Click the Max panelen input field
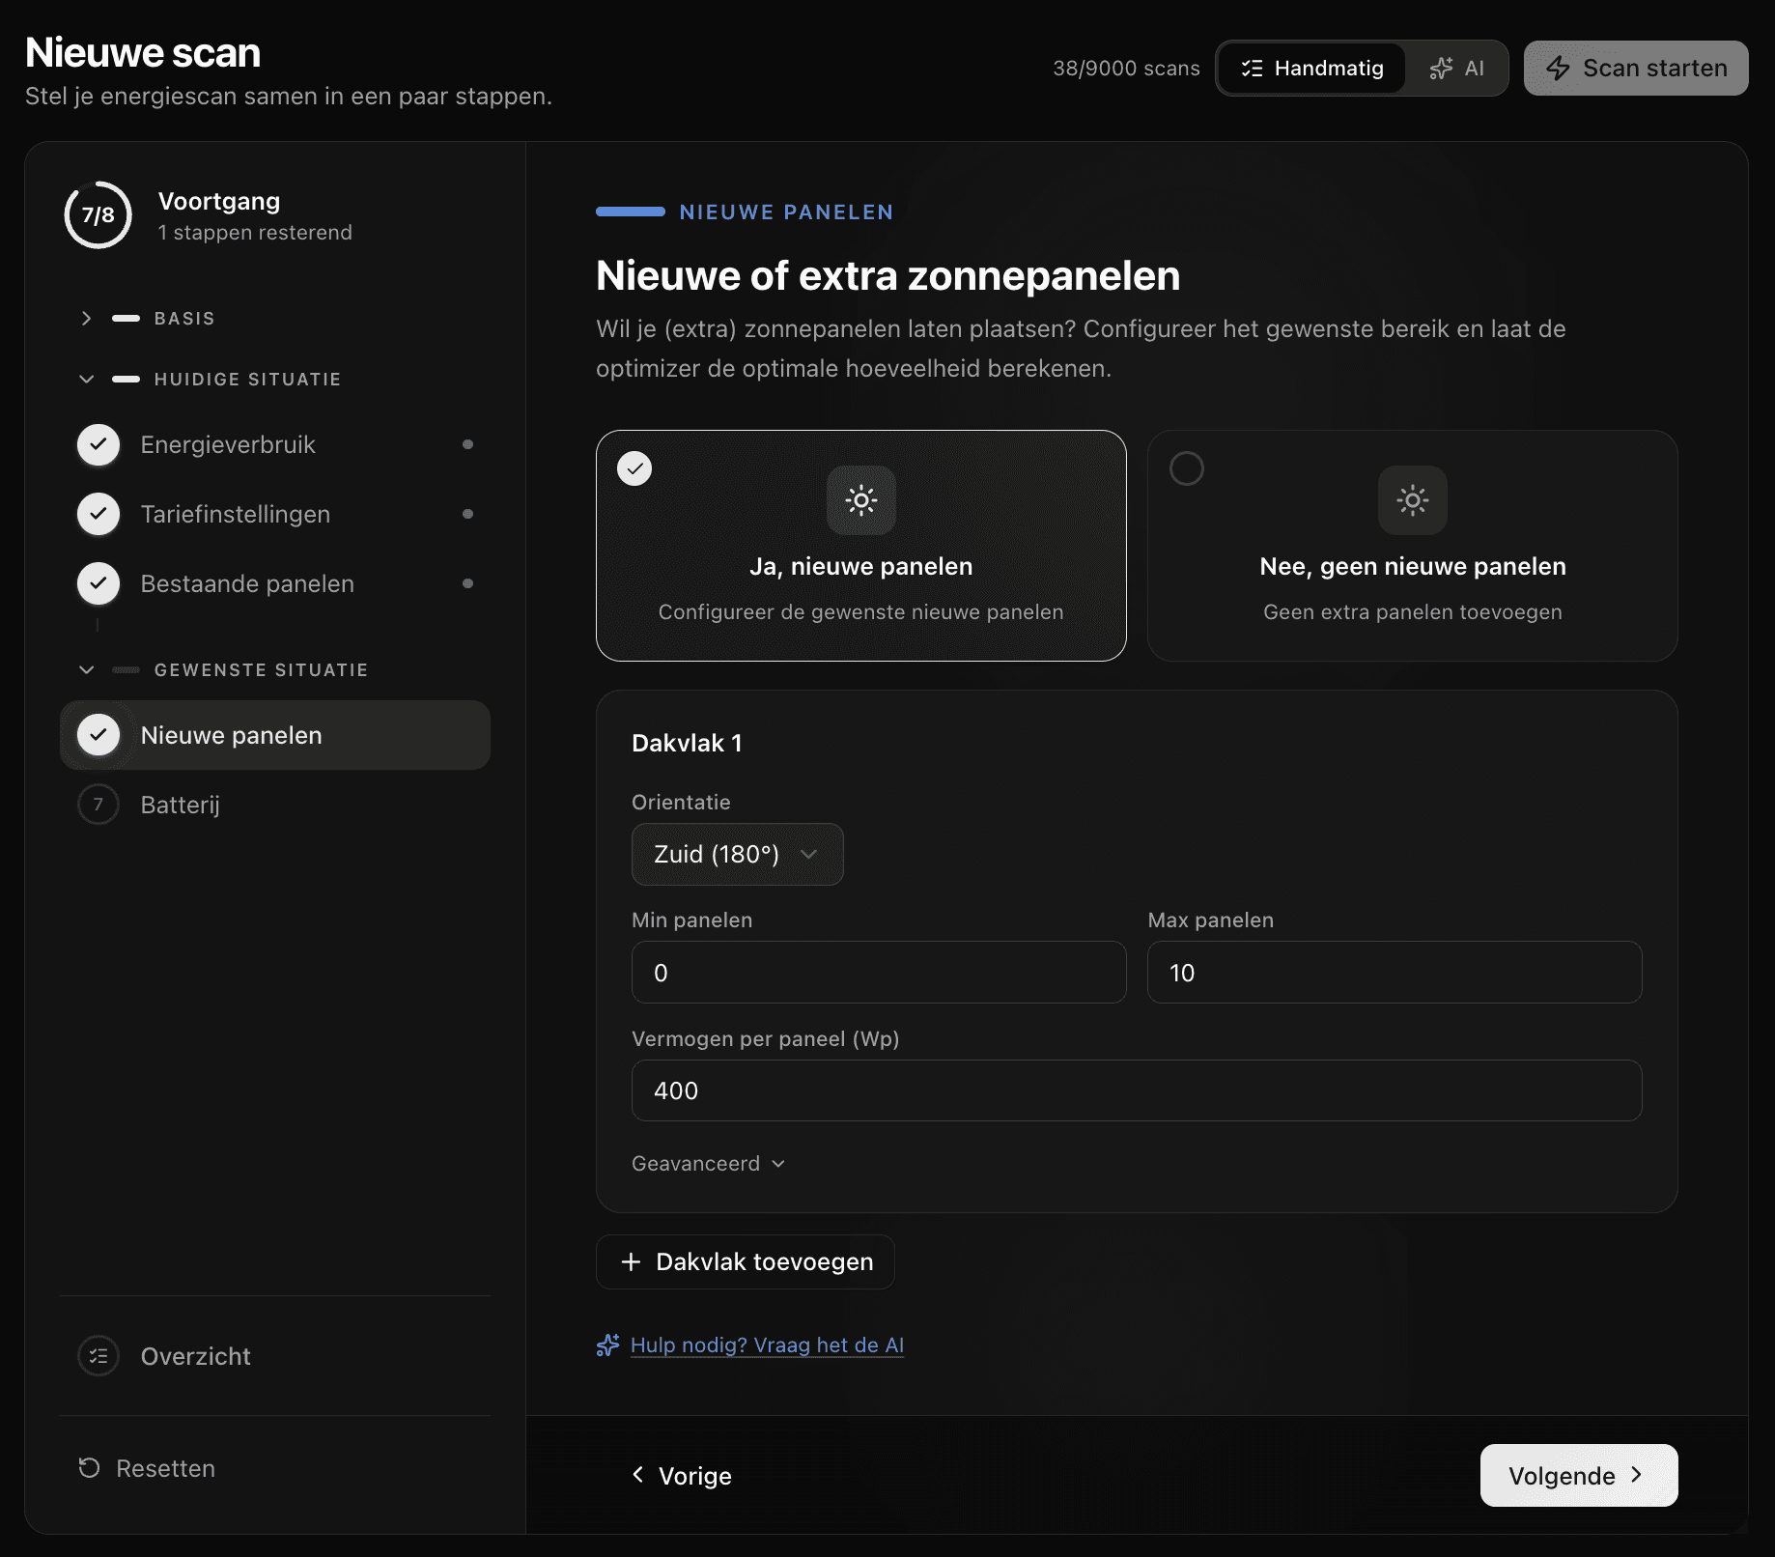1775x1557 pixels. [x=1394, y=973]
